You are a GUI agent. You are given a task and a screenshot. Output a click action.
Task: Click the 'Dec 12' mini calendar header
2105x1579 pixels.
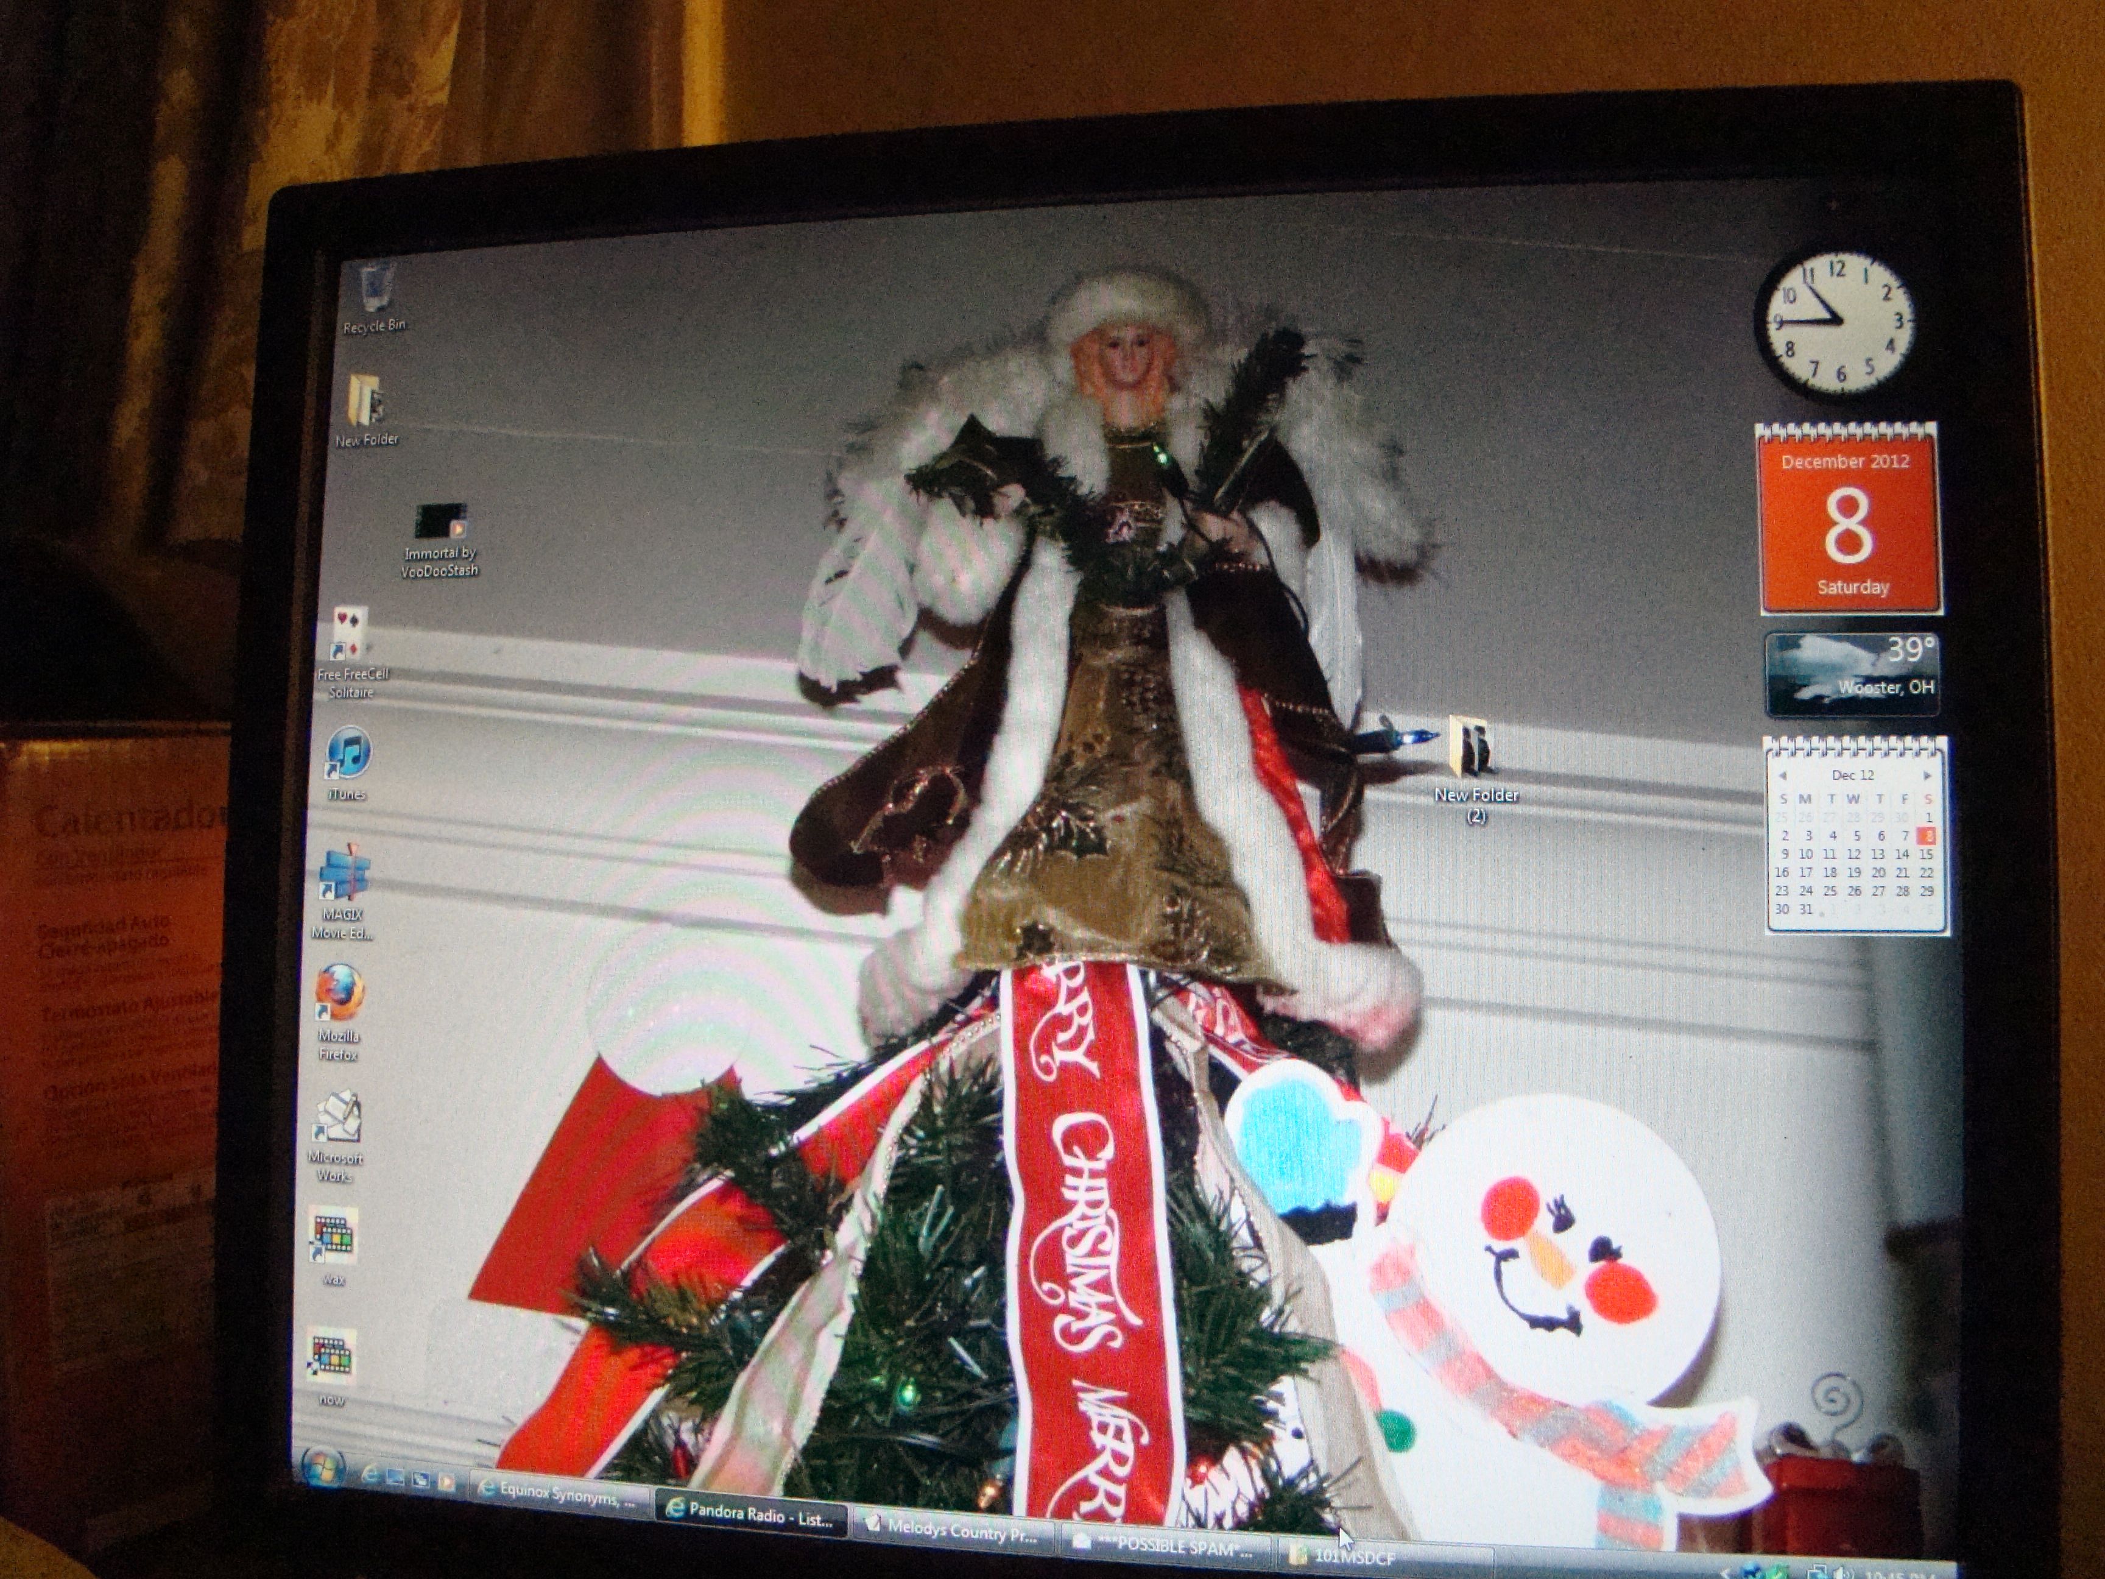point(1853,775)
